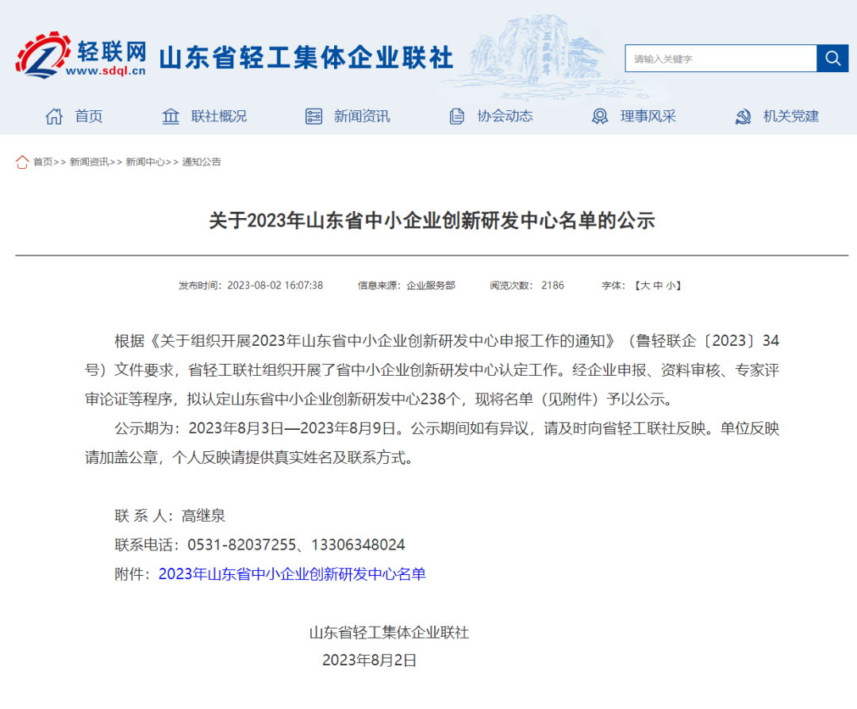Click the medal icon beside 理事风采

point(600,117)
